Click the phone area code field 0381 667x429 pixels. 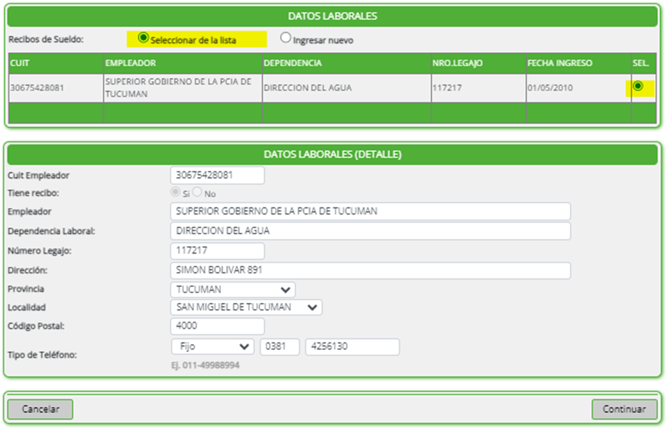click(280, 346)
